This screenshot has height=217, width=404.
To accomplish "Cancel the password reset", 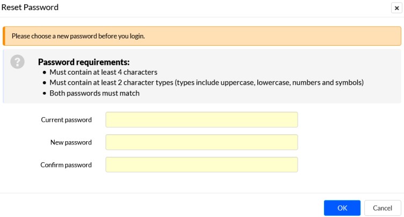I will [383, 208].
